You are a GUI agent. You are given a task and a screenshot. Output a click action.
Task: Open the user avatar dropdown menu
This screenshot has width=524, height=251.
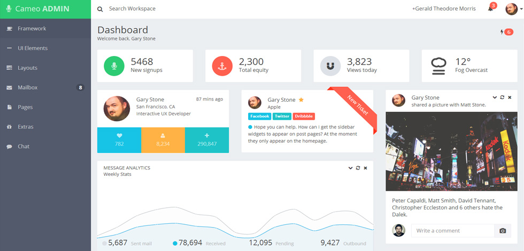click(514, 9)
